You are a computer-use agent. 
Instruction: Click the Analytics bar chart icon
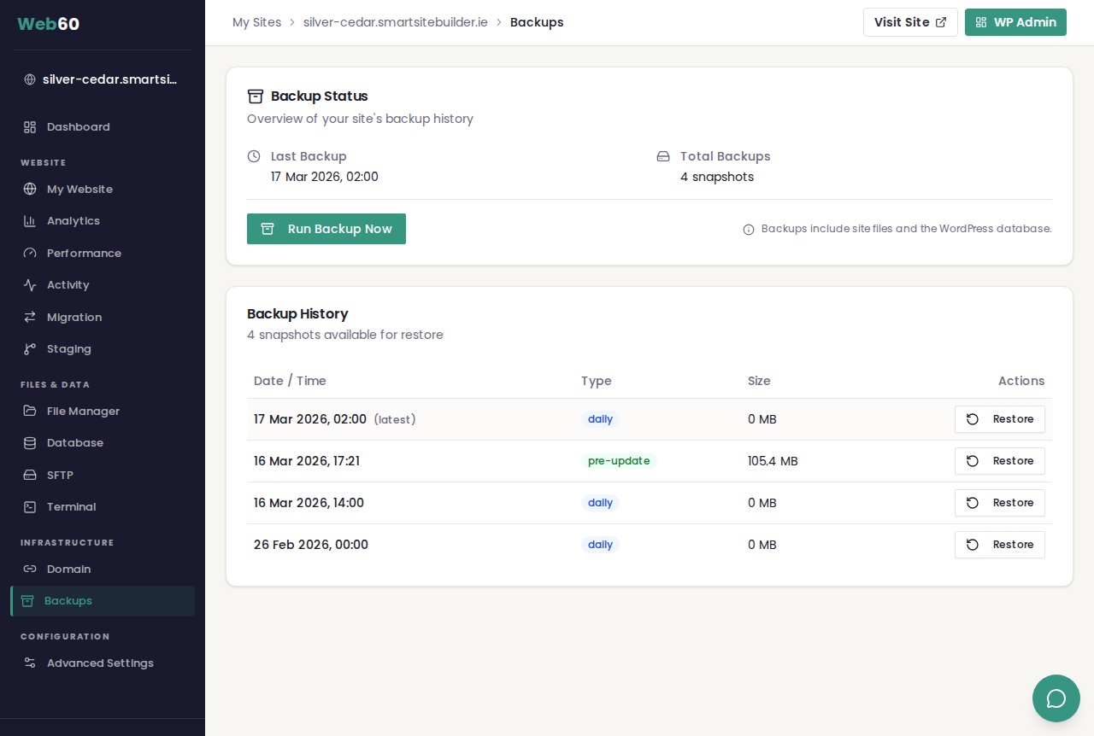[30, 221]
